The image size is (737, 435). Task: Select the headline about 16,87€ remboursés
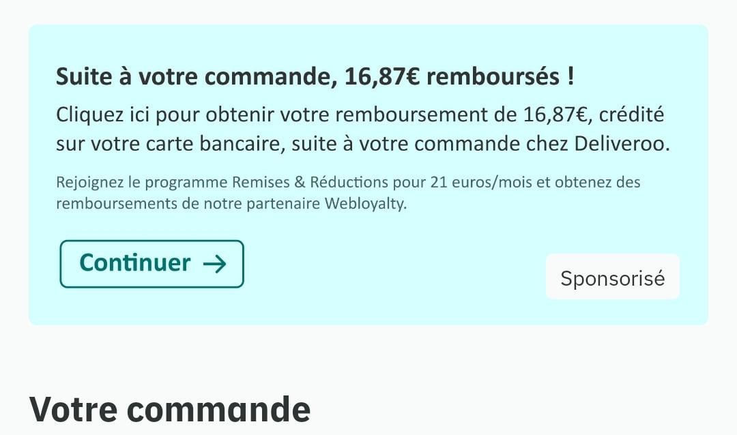click(x=315, y=76)
